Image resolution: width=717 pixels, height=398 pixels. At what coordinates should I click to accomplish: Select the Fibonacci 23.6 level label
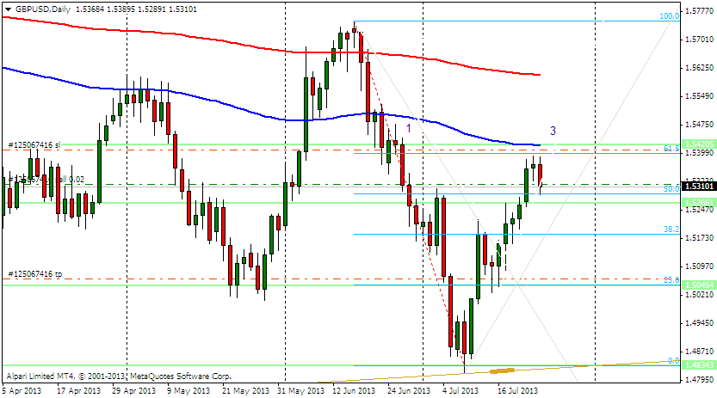point(671,280)
